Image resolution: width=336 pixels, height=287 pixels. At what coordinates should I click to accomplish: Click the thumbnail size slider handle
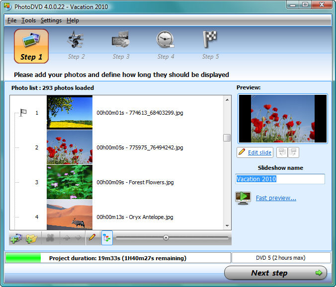coord(166,238)
